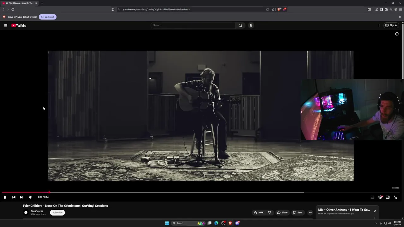Image resolution: width=404 pixels, height=227 pixels.
Task: Open the OurVinyl channel avatar
Action: [26, 212]
